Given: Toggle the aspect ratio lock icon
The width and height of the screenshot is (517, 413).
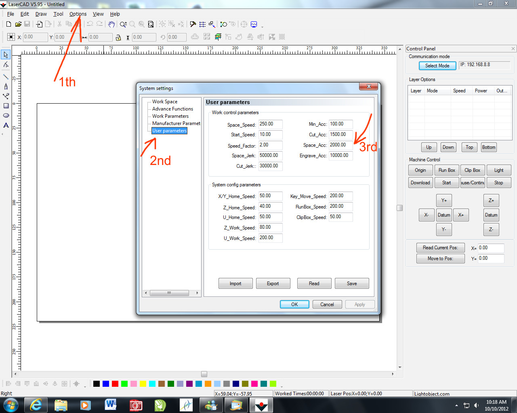Looking at the screenshot, I should click(118, 38).
